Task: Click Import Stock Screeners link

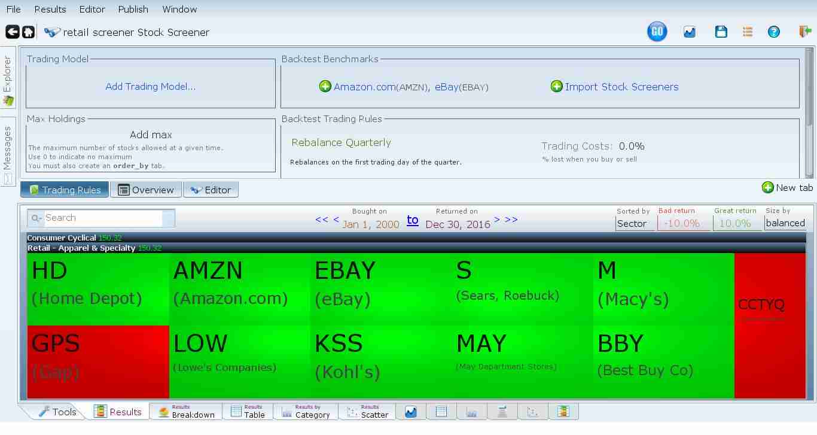Action: coord(621,87)
